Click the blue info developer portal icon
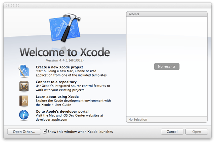The height and width of the screenshot is (143, 215). coord(24,115)
